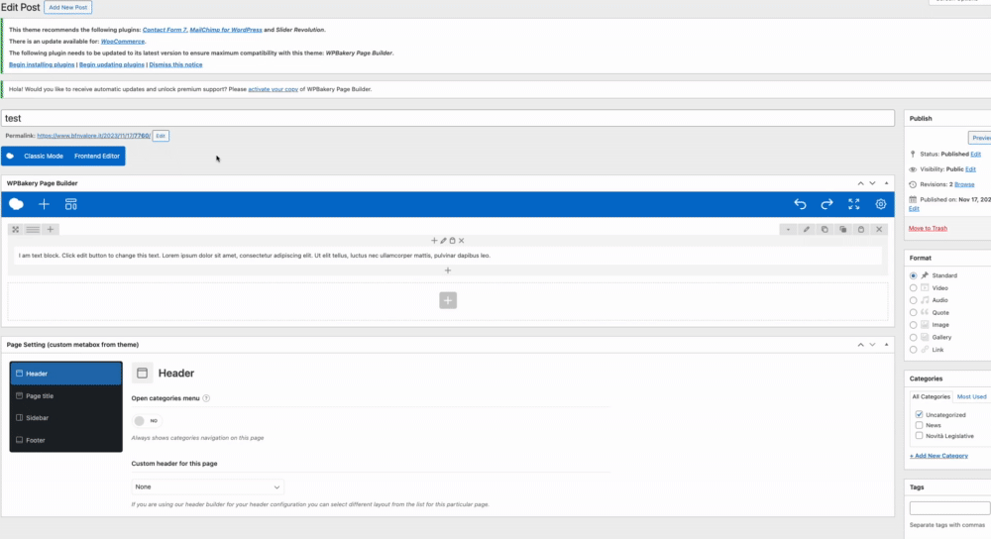This screenshot has width=991, height=539.
Task: Select the Link post format
Action: click(914, 350)
